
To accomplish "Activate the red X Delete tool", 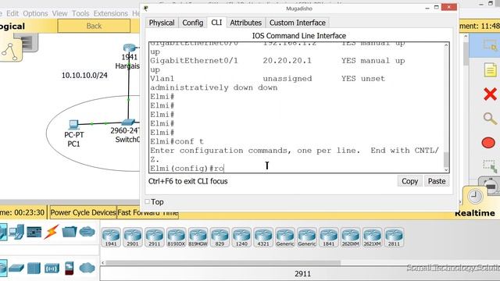I will (x=490, y=94).
